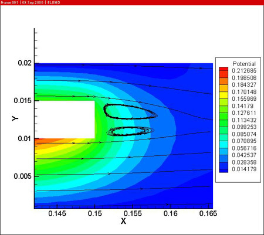Select legend value 0.014179
Image resolution: width=264 pixels, height=235 pixels.
(244, 169)
